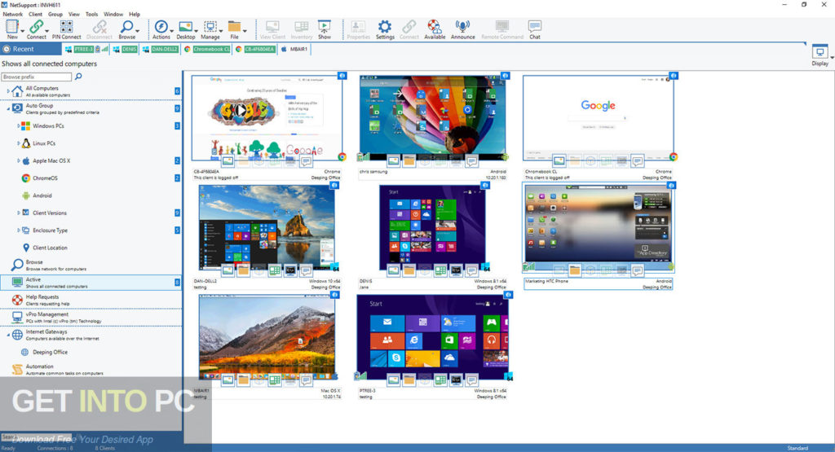Image resolution: width=835 pixels, height=452 pixels.
Task: Select the CB-4F6804EA client tab
Action: point(255,49)
